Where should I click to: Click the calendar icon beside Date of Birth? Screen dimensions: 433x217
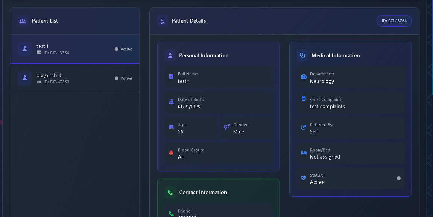click(171, 102)
